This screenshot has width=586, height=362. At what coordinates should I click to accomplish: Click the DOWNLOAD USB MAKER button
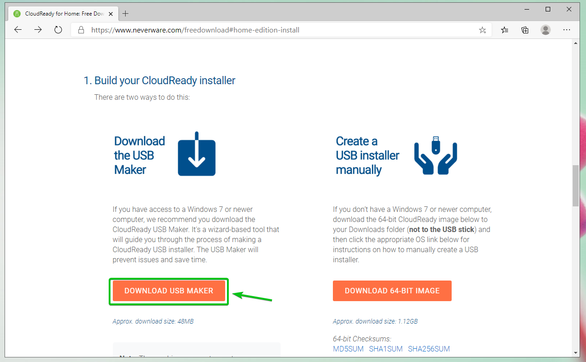(169, 291)
